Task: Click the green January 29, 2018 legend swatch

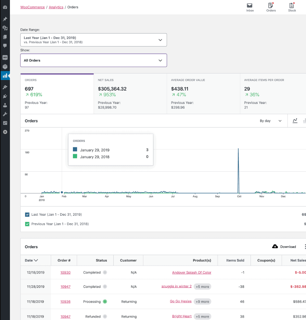Action: pos(75,156)
